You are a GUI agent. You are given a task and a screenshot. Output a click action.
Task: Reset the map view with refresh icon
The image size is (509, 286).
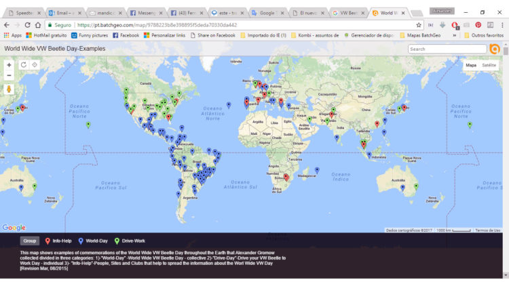coord(23,65)
